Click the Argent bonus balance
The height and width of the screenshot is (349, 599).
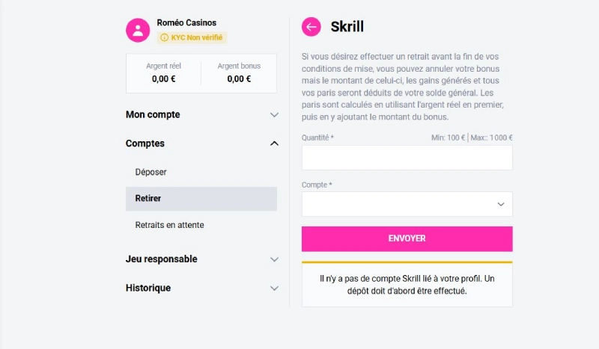point(239,73)
